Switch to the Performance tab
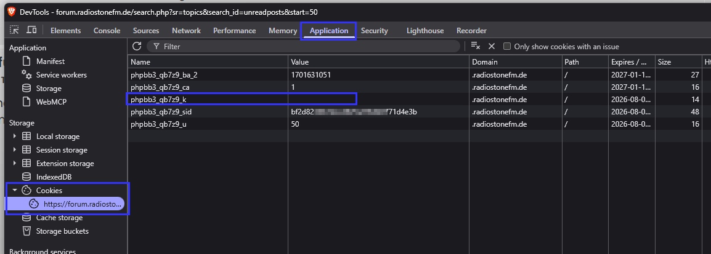Screen dimensions: 711x254 pos(234,30)
